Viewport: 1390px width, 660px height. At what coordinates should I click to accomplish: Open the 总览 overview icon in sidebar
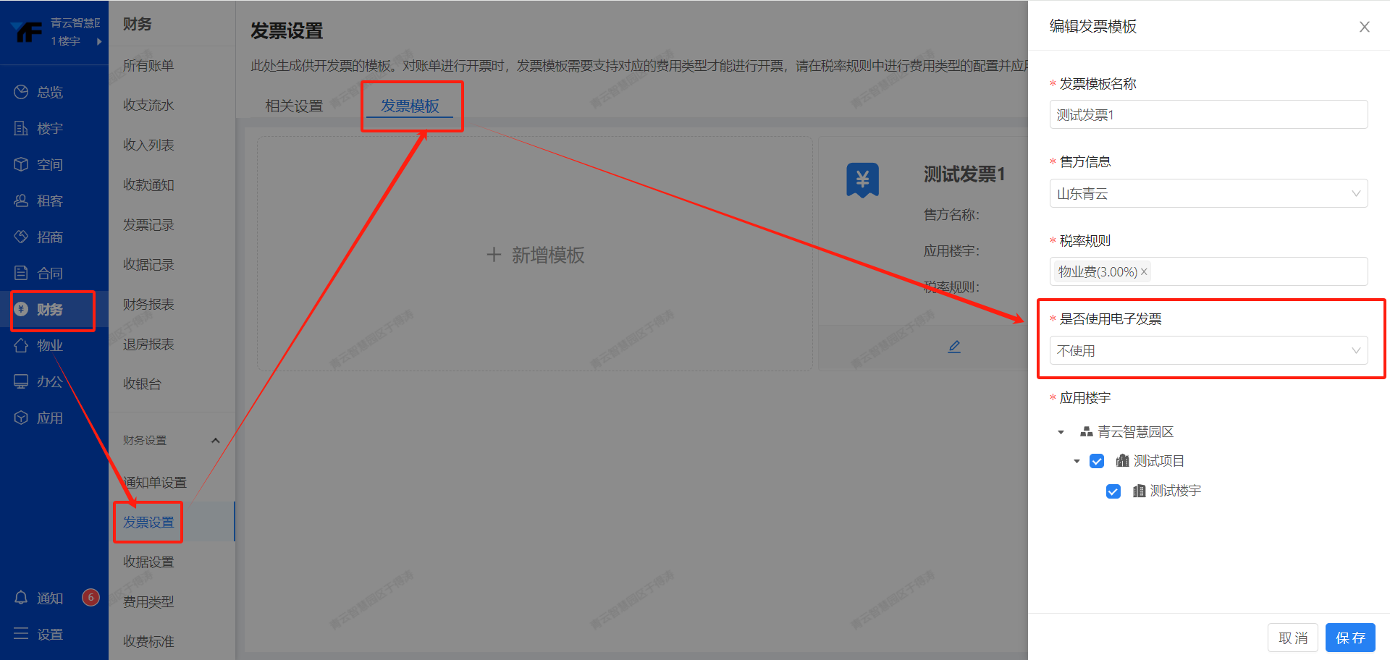pyautogui.click(x=21, y=92)
